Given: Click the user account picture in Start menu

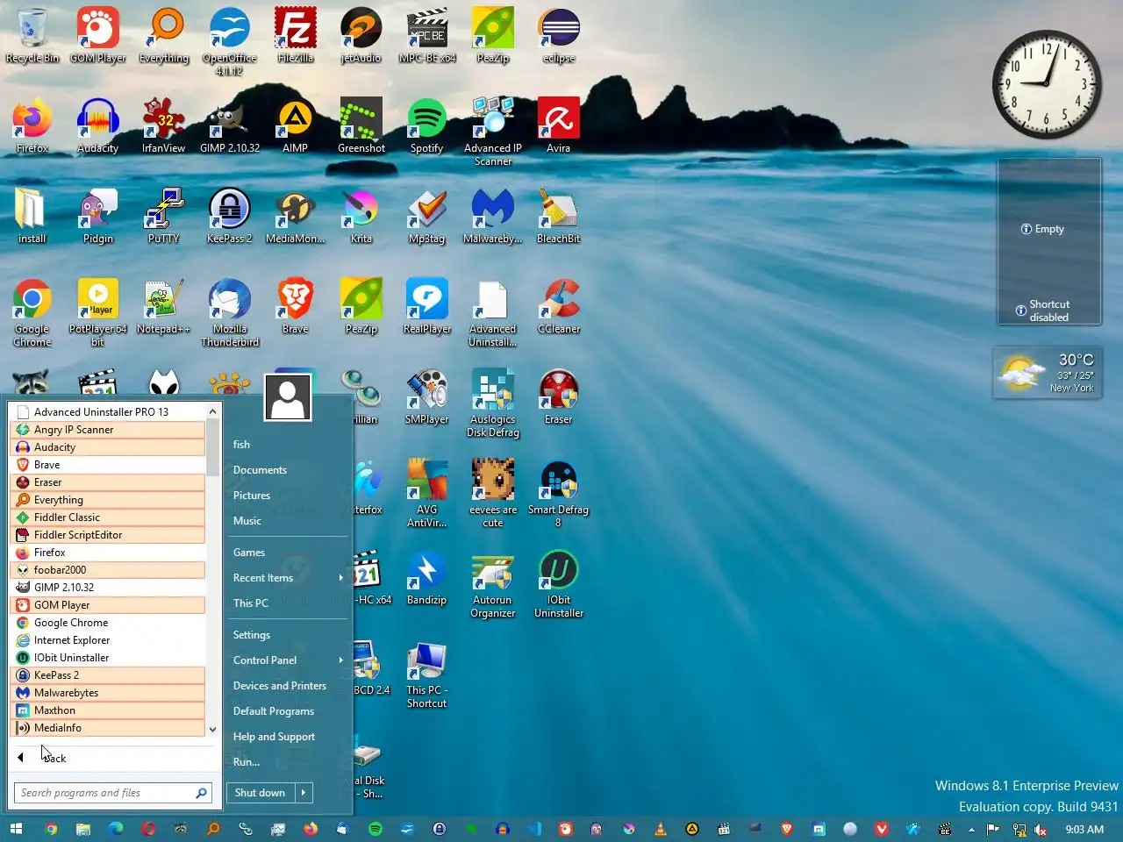Looking at the screenshot, I should click(x=288, y=397).
